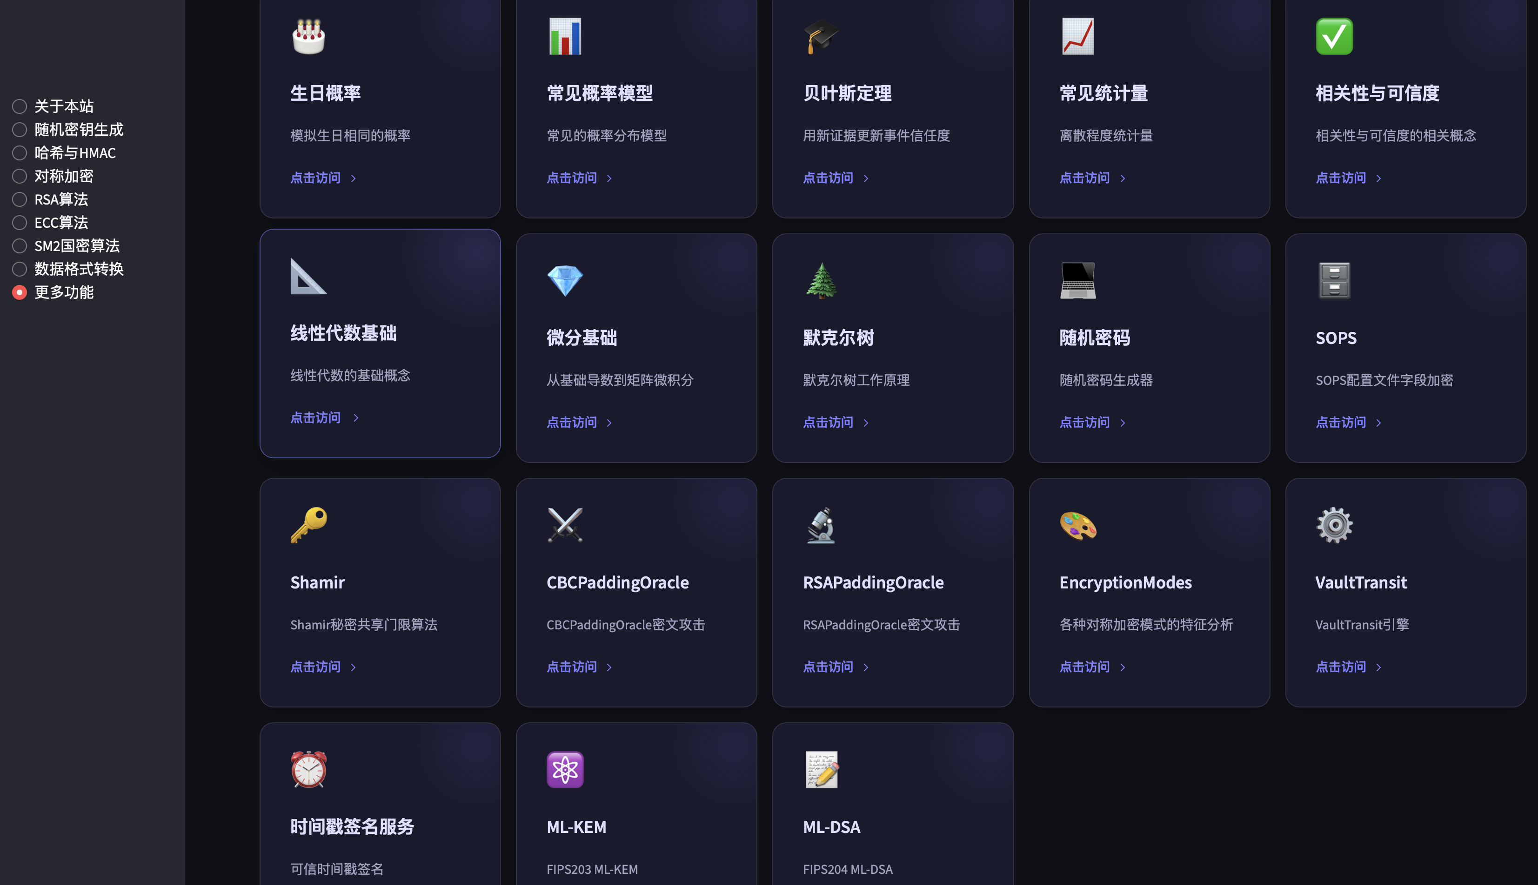Select the SM2国密算法 radio button
1538x885 pixels.
pos(20,245)
